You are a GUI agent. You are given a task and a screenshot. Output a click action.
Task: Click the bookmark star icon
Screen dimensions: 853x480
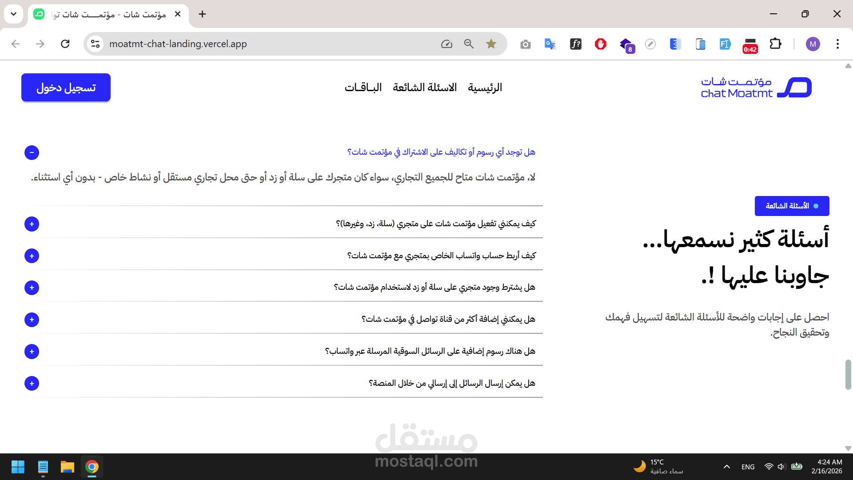tap(491, 44)
